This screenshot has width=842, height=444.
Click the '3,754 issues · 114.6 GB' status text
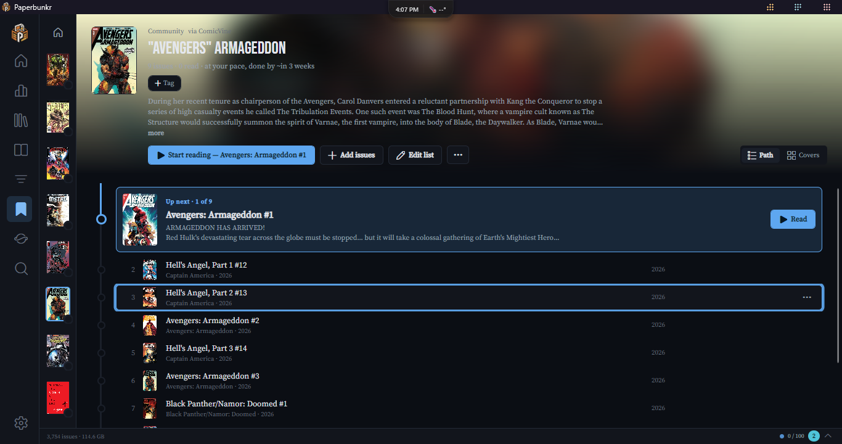tap(75, 436)
